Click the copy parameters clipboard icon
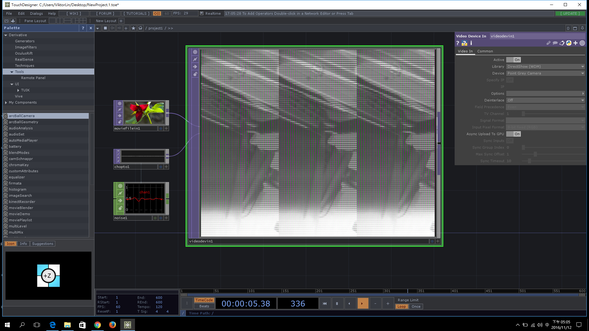Viewport: 589px width, 331px height. click(x=562, y=43)
